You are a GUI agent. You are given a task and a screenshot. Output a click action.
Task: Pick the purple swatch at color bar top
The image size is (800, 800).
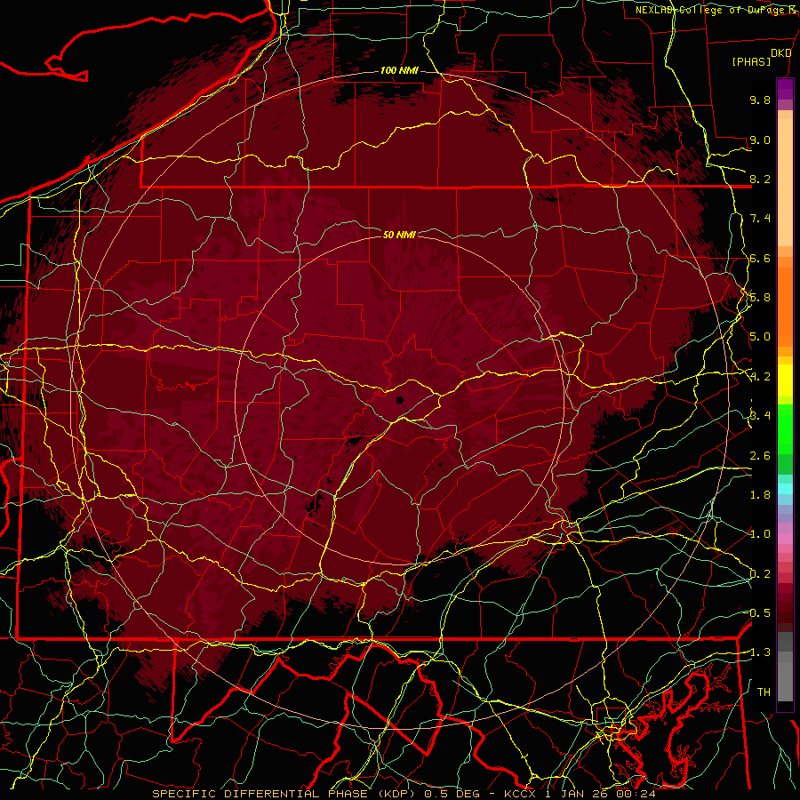(785, 89)
